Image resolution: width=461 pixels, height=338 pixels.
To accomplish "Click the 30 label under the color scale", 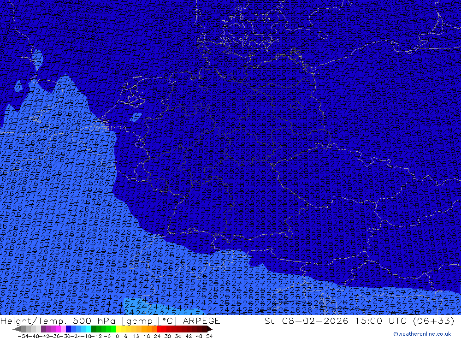I will (x=168, y=336).
